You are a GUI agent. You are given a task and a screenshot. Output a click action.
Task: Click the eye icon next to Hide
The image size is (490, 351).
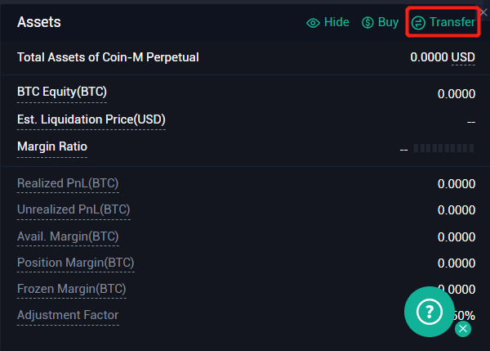pos(313,23)
